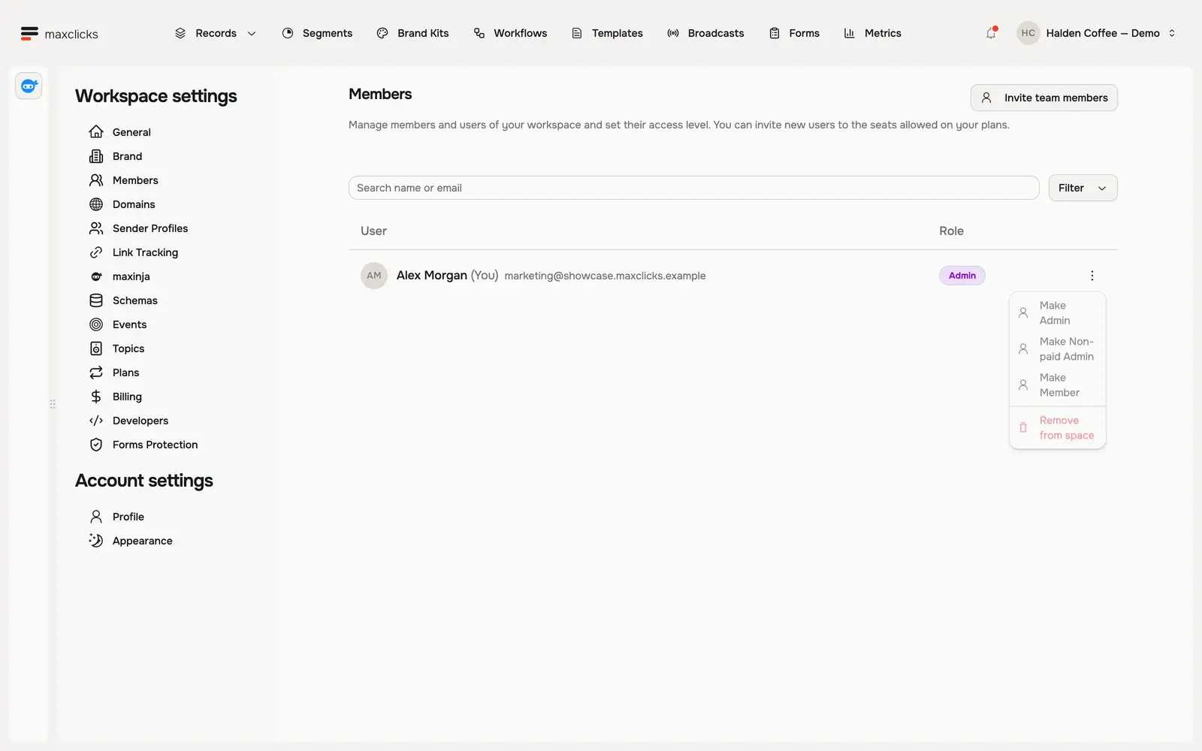Select Make Non-paid Admin option
This screenshot has width=1202, height=751.
coord(1058,349)
